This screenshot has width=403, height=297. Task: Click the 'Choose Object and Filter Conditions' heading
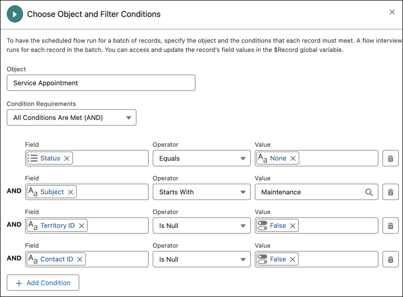(x=94, y=14)
